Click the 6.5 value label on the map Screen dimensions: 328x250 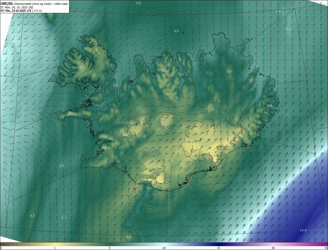116,85
